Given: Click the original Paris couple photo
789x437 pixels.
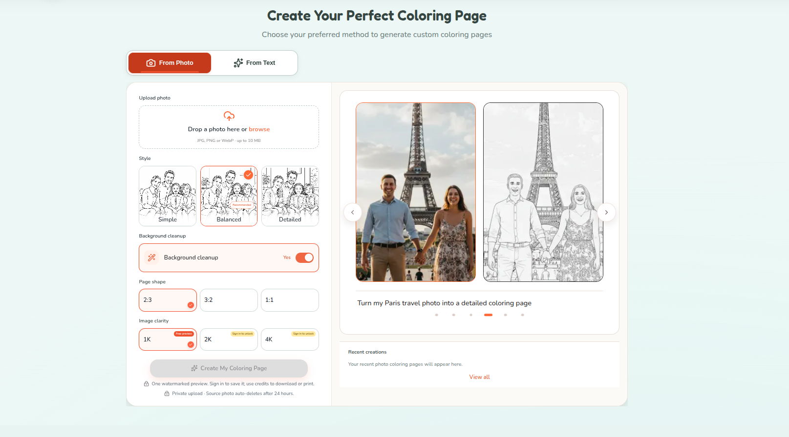Looking at the screenshot, I should (x=416, y=192).
